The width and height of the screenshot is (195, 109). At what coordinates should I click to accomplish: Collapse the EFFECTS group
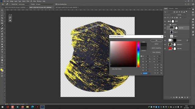tap(169, 25)
